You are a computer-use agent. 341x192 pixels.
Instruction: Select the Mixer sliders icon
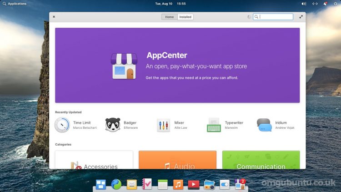click(163, 125)
